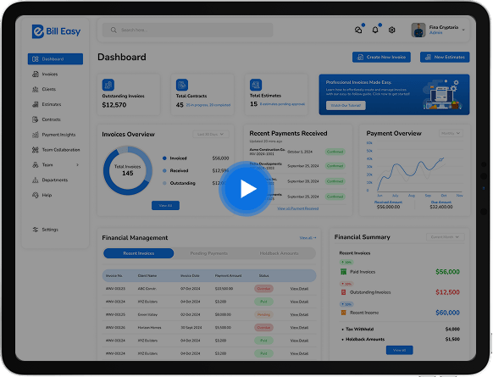The height and width of the screenshot is (377, 493).
Task: Click the Received legend dot
Action: pos(164,171)
